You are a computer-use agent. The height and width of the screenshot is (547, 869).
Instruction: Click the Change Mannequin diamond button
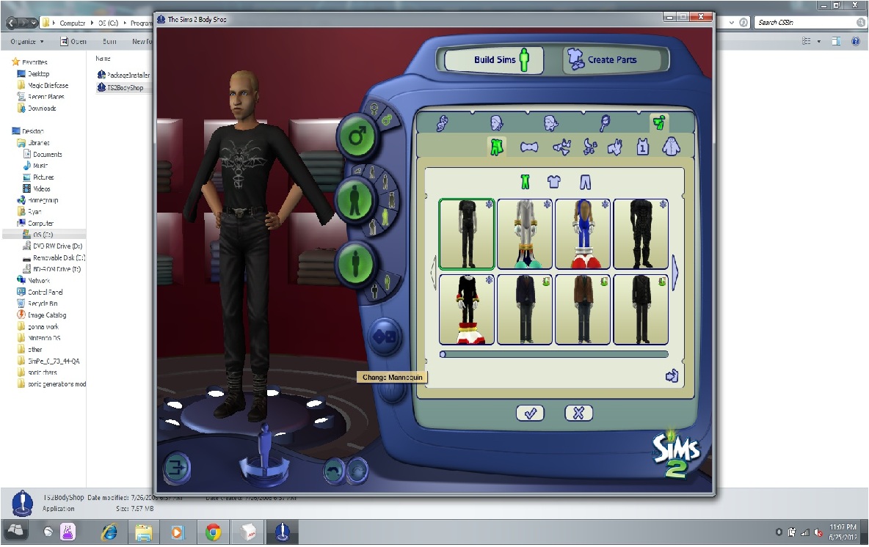point(384,337)
